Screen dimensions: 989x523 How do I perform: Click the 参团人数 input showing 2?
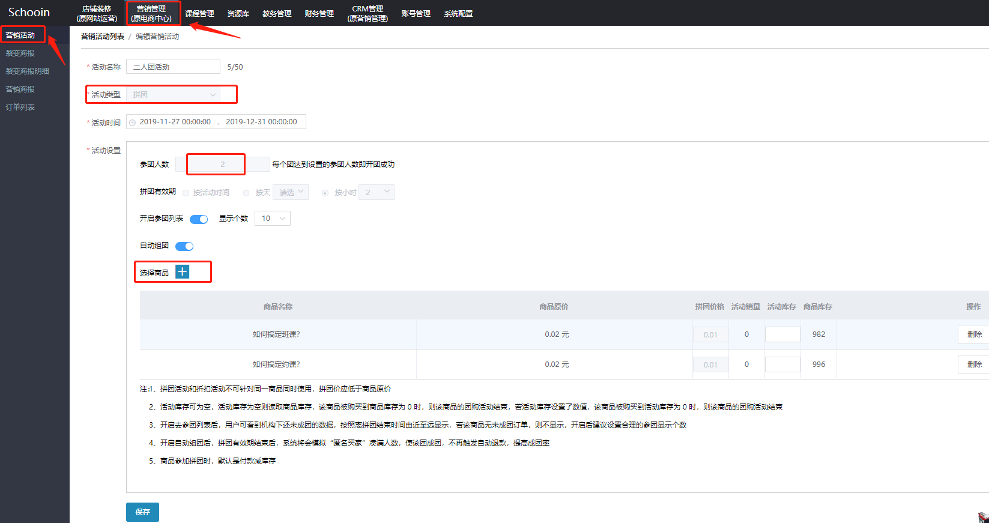pyautogui.click(x=223, y=164)
